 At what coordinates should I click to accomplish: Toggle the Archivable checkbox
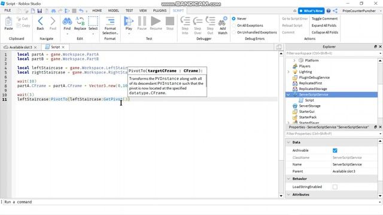click(x=335, y=150)
